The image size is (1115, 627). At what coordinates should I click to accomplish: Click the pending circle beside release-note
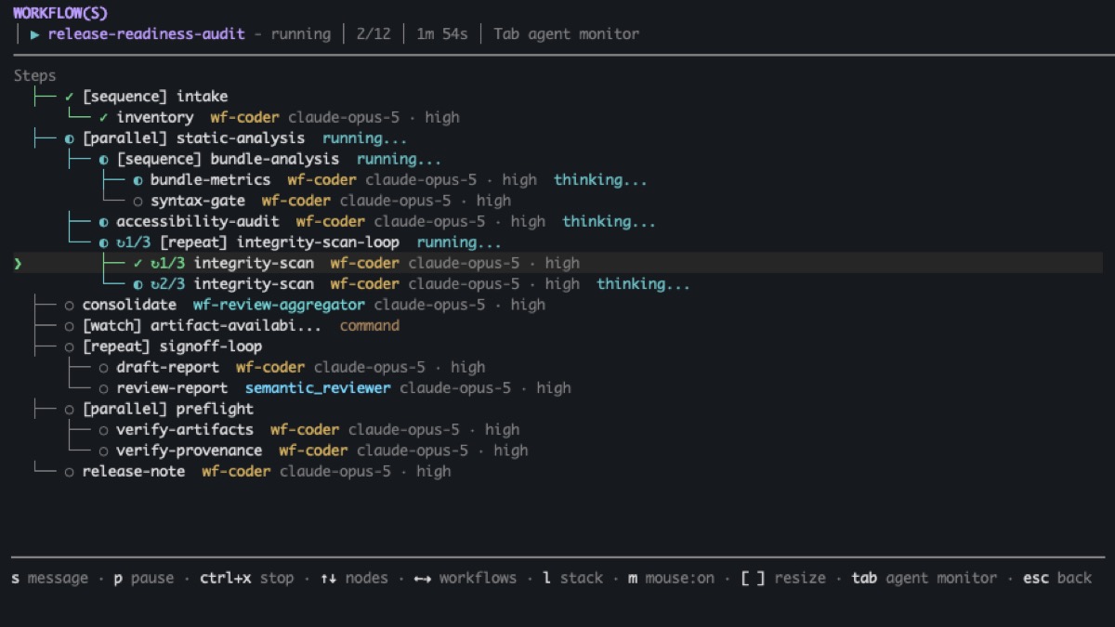tap(70, 471)
